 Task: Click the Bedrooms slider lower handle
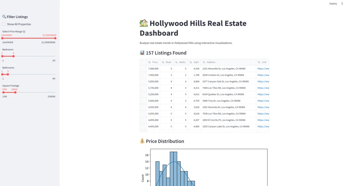(2, 56)
